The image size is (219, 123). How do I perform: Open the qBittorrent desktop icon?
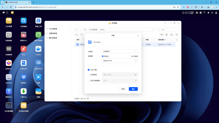tap(38, 63)
